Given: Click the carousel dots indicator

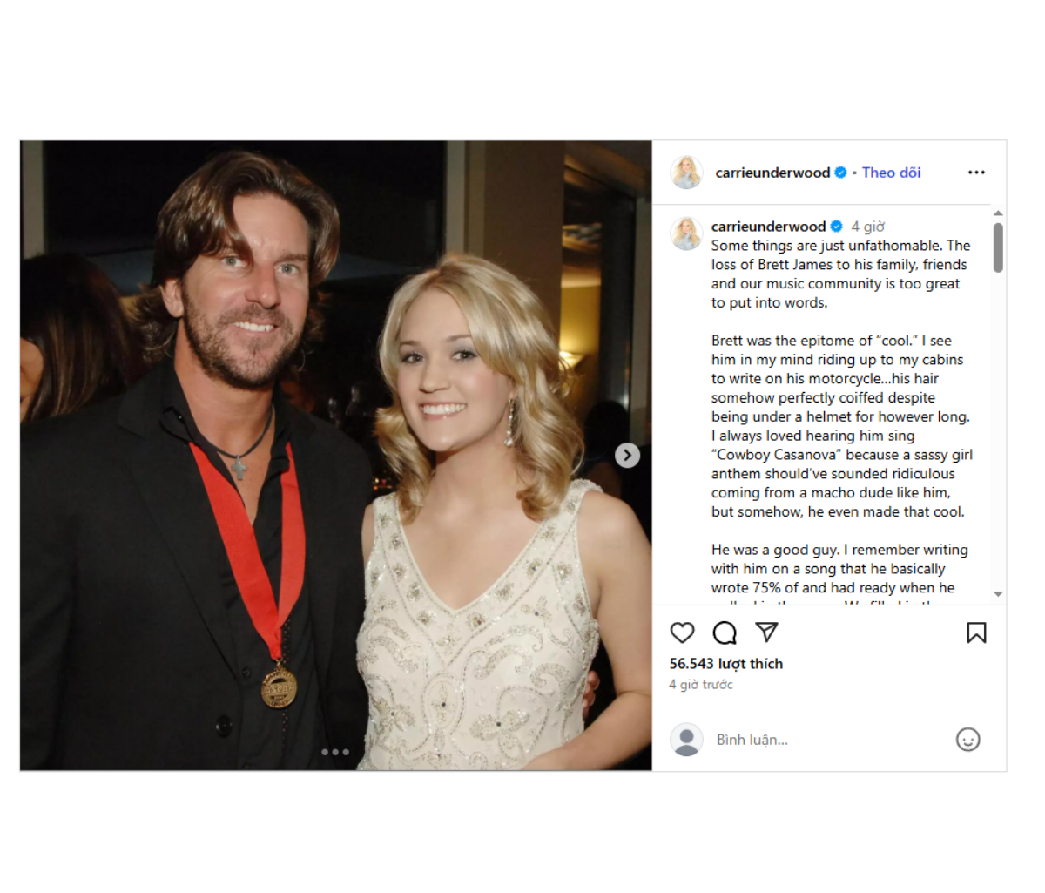Looking at the screenshot, I should 335,752.
